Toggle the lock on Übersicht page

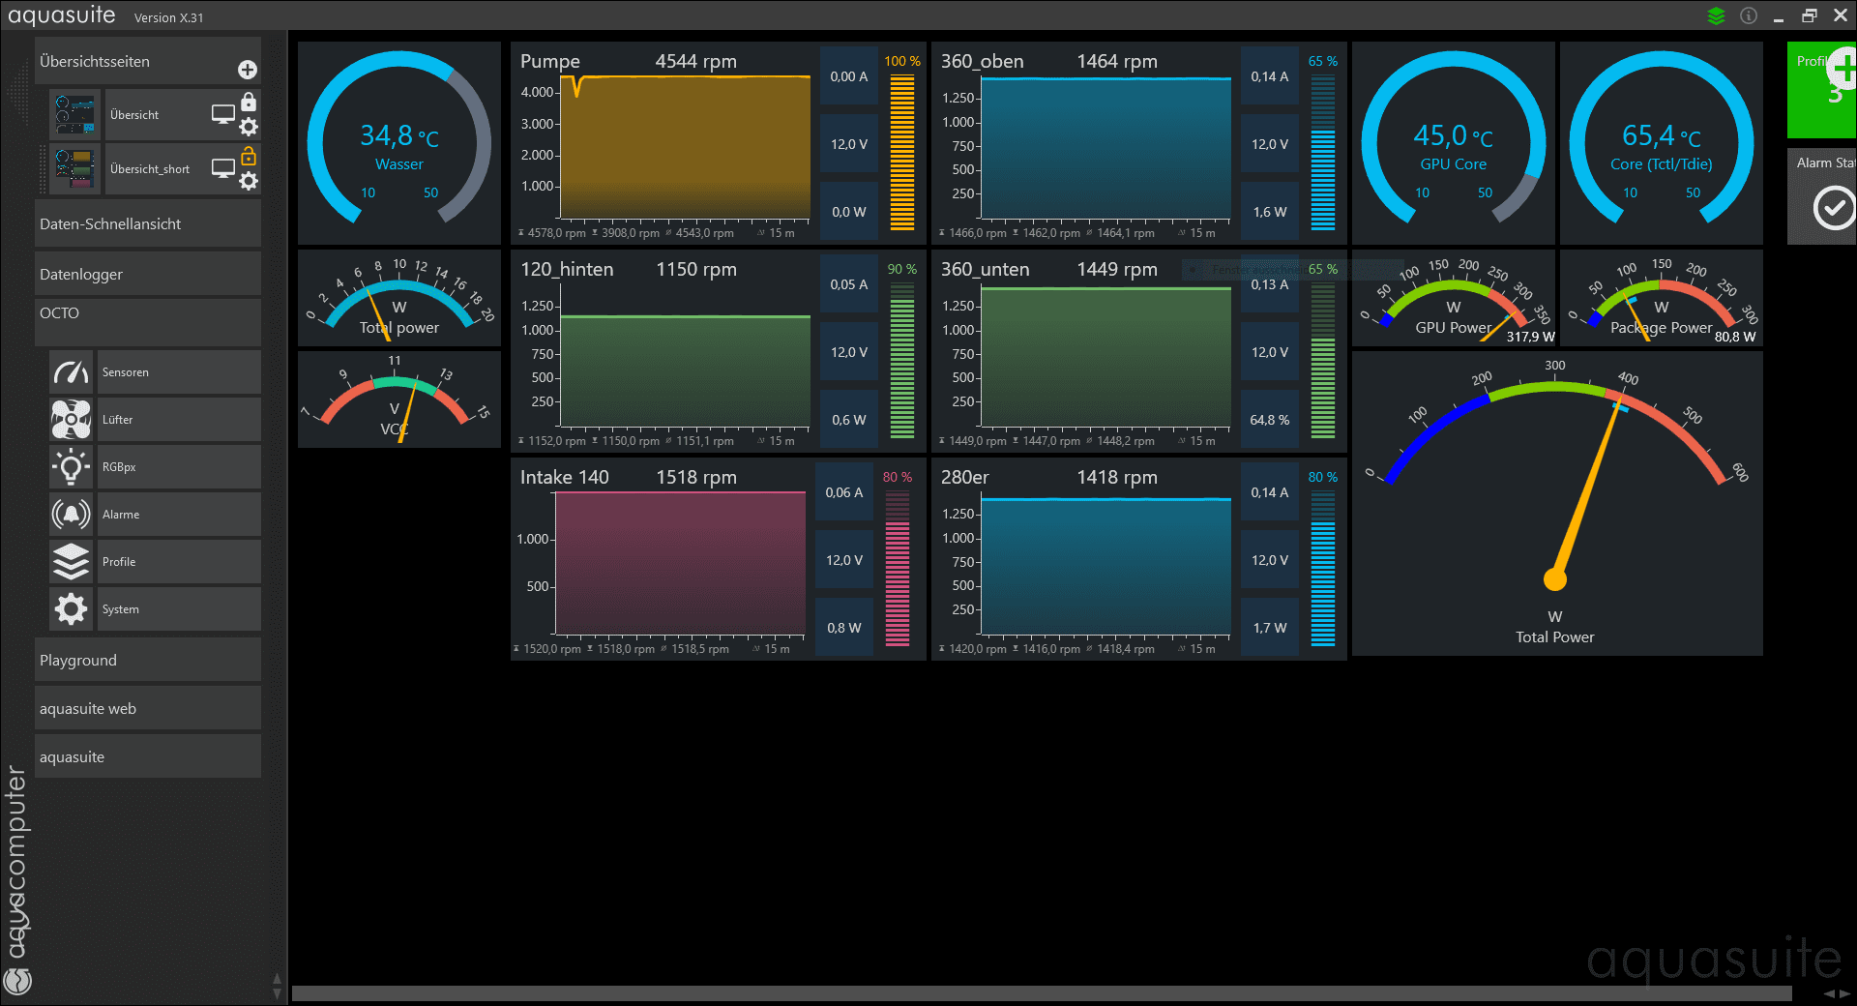pos(249,102)
